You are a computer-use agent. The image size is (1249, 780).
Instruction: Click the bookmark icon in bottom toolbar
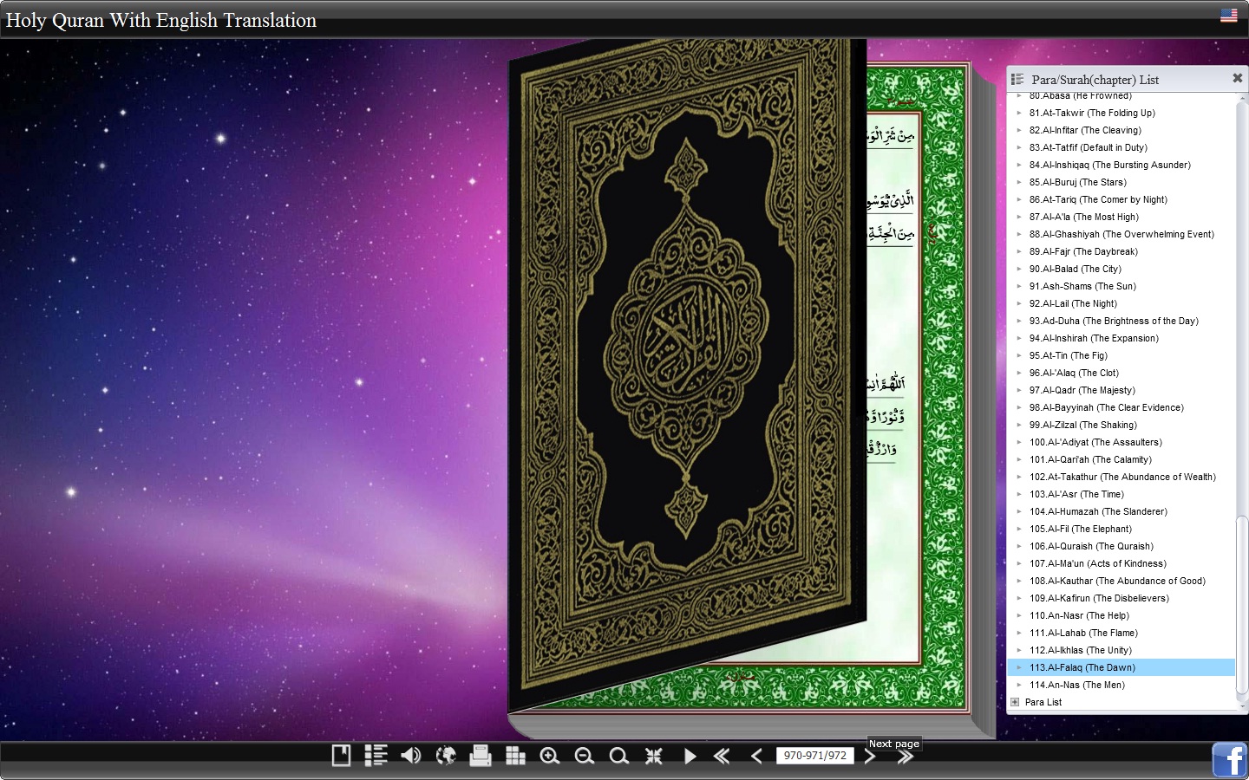(341, 756)
